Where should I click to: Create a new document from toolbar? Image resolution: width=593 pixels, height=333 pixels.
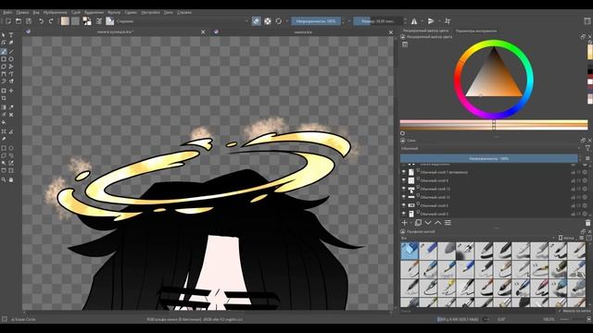coord(8,21)
